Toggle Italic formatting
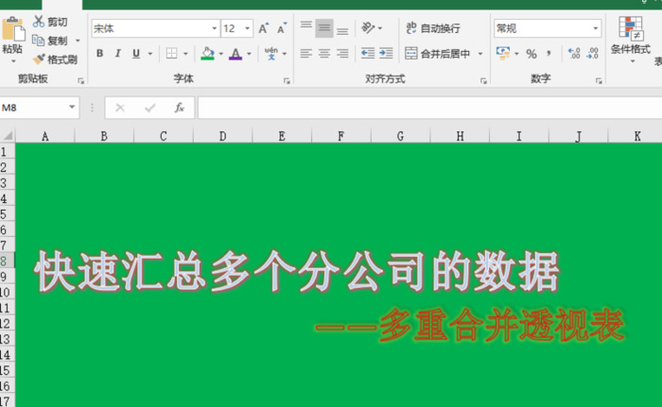The width and height of the screenshot is (662, 407). click(x=118, y=54)
